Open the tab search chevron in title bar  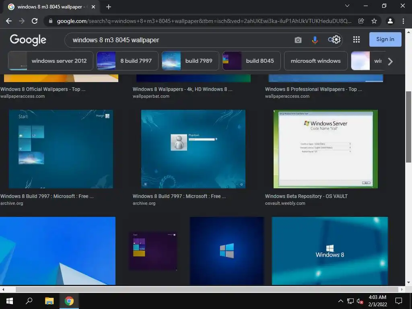[x=347, y=6]
